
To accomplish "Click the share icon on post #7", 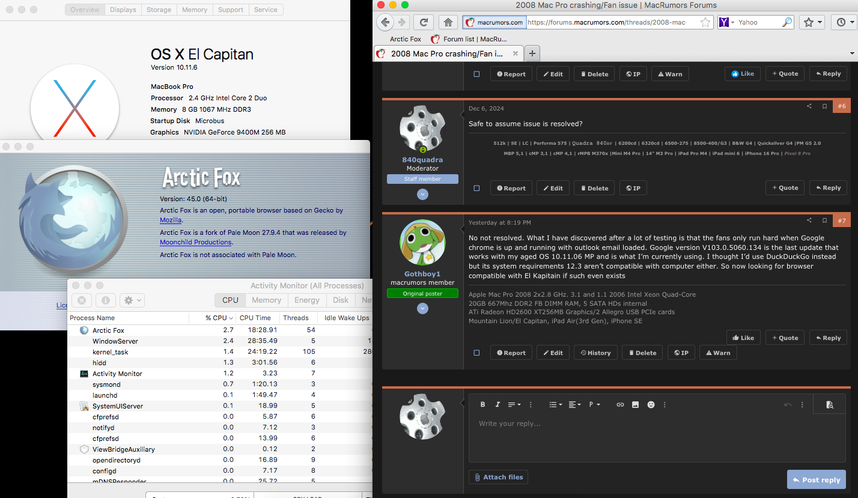I will 809,220.
